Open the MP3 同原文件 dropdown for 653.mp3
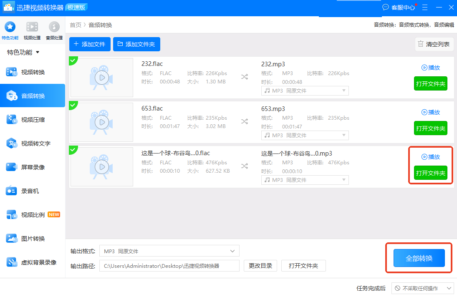The image size is (457, 297). point(305,135)
